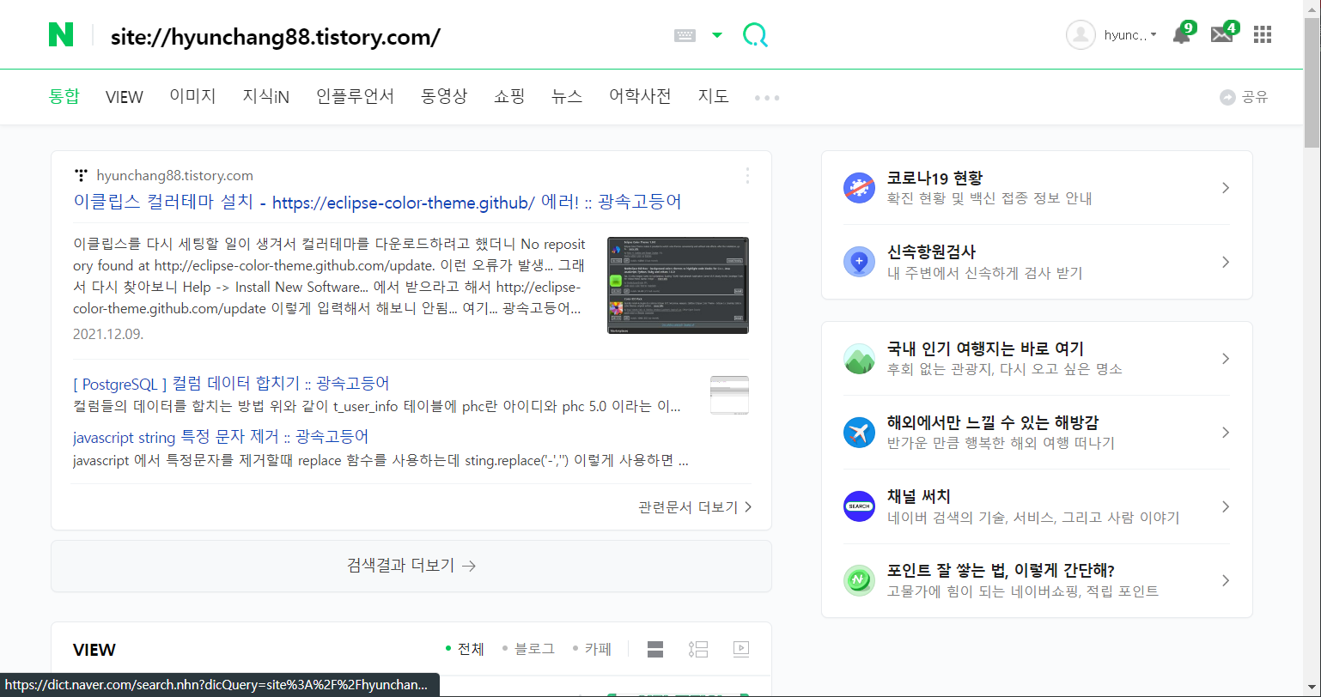Expand the 코로나19 현황 chevron
This screenshot has width=1321, height=697.
[1226, 188]
